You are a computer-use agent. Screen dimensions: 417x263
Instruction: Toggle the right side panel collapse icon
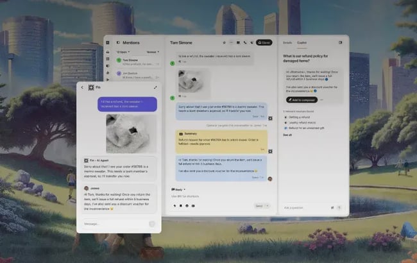point(341,42)
